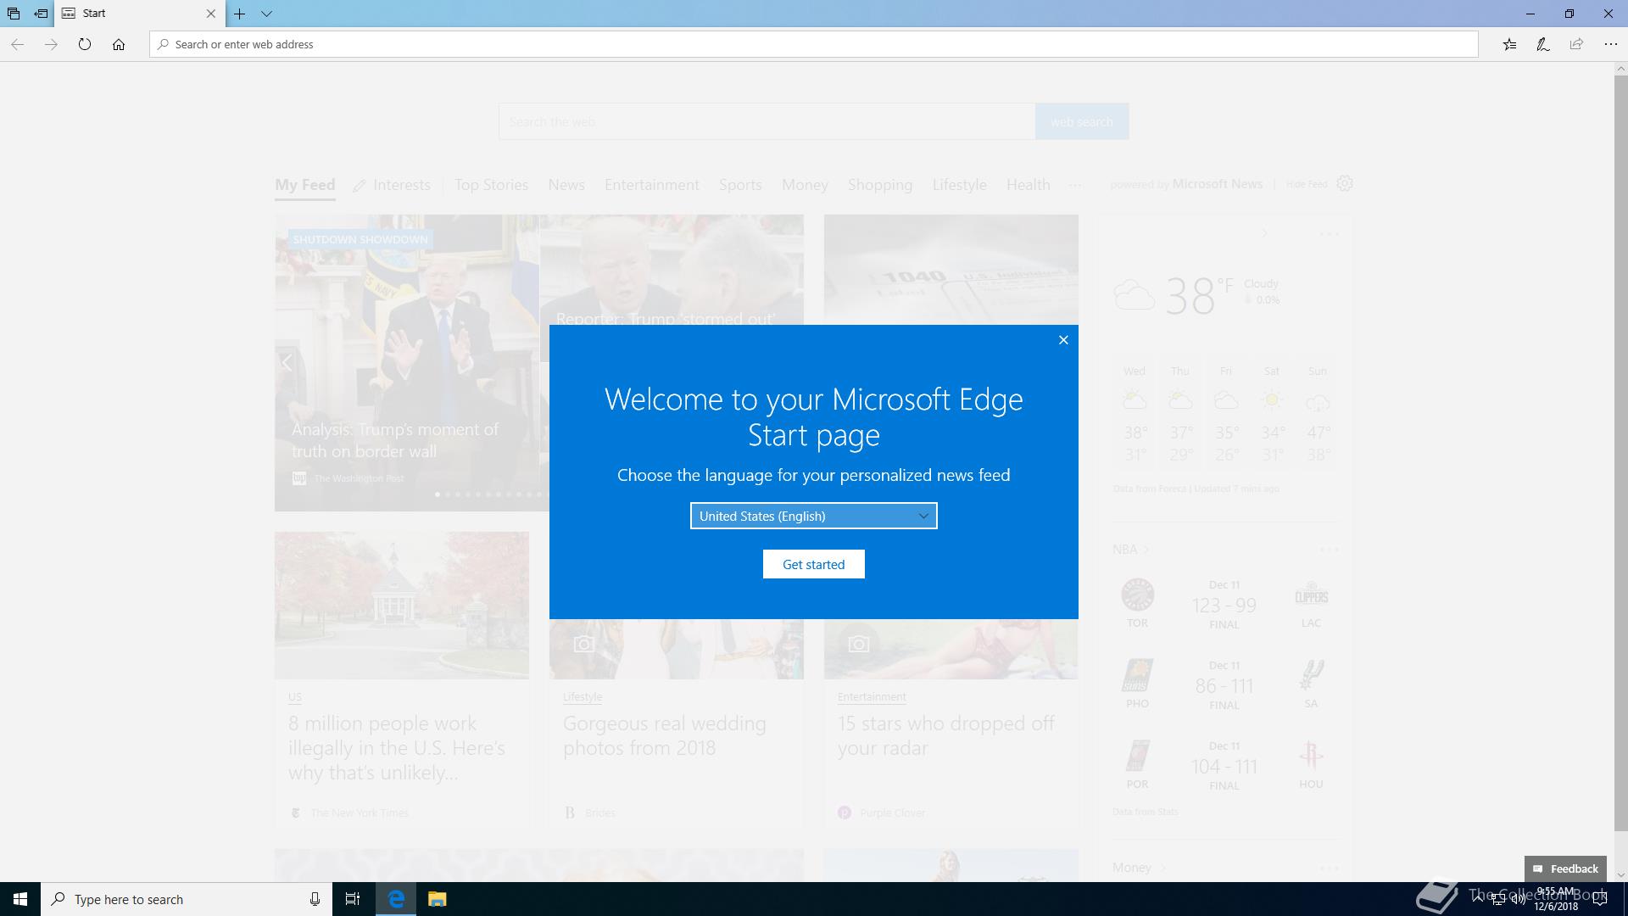
Task: Open the tabs you've set aside icon
Action: (14, 14)
